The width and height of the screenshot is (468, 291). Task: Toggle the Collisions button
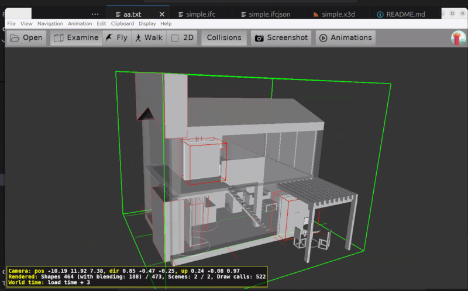(x=224, y=37)
